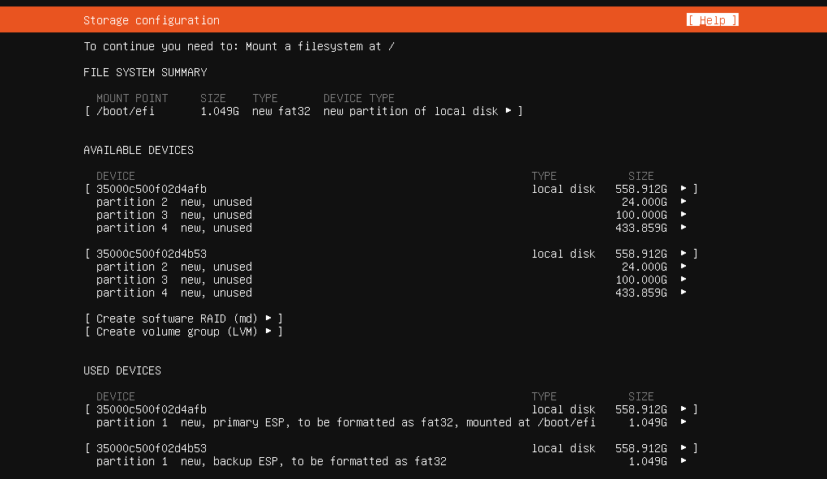
Task: Select 24G partition 2 on available disk 35000c500f02d4afb
Action: pos(174,202)
